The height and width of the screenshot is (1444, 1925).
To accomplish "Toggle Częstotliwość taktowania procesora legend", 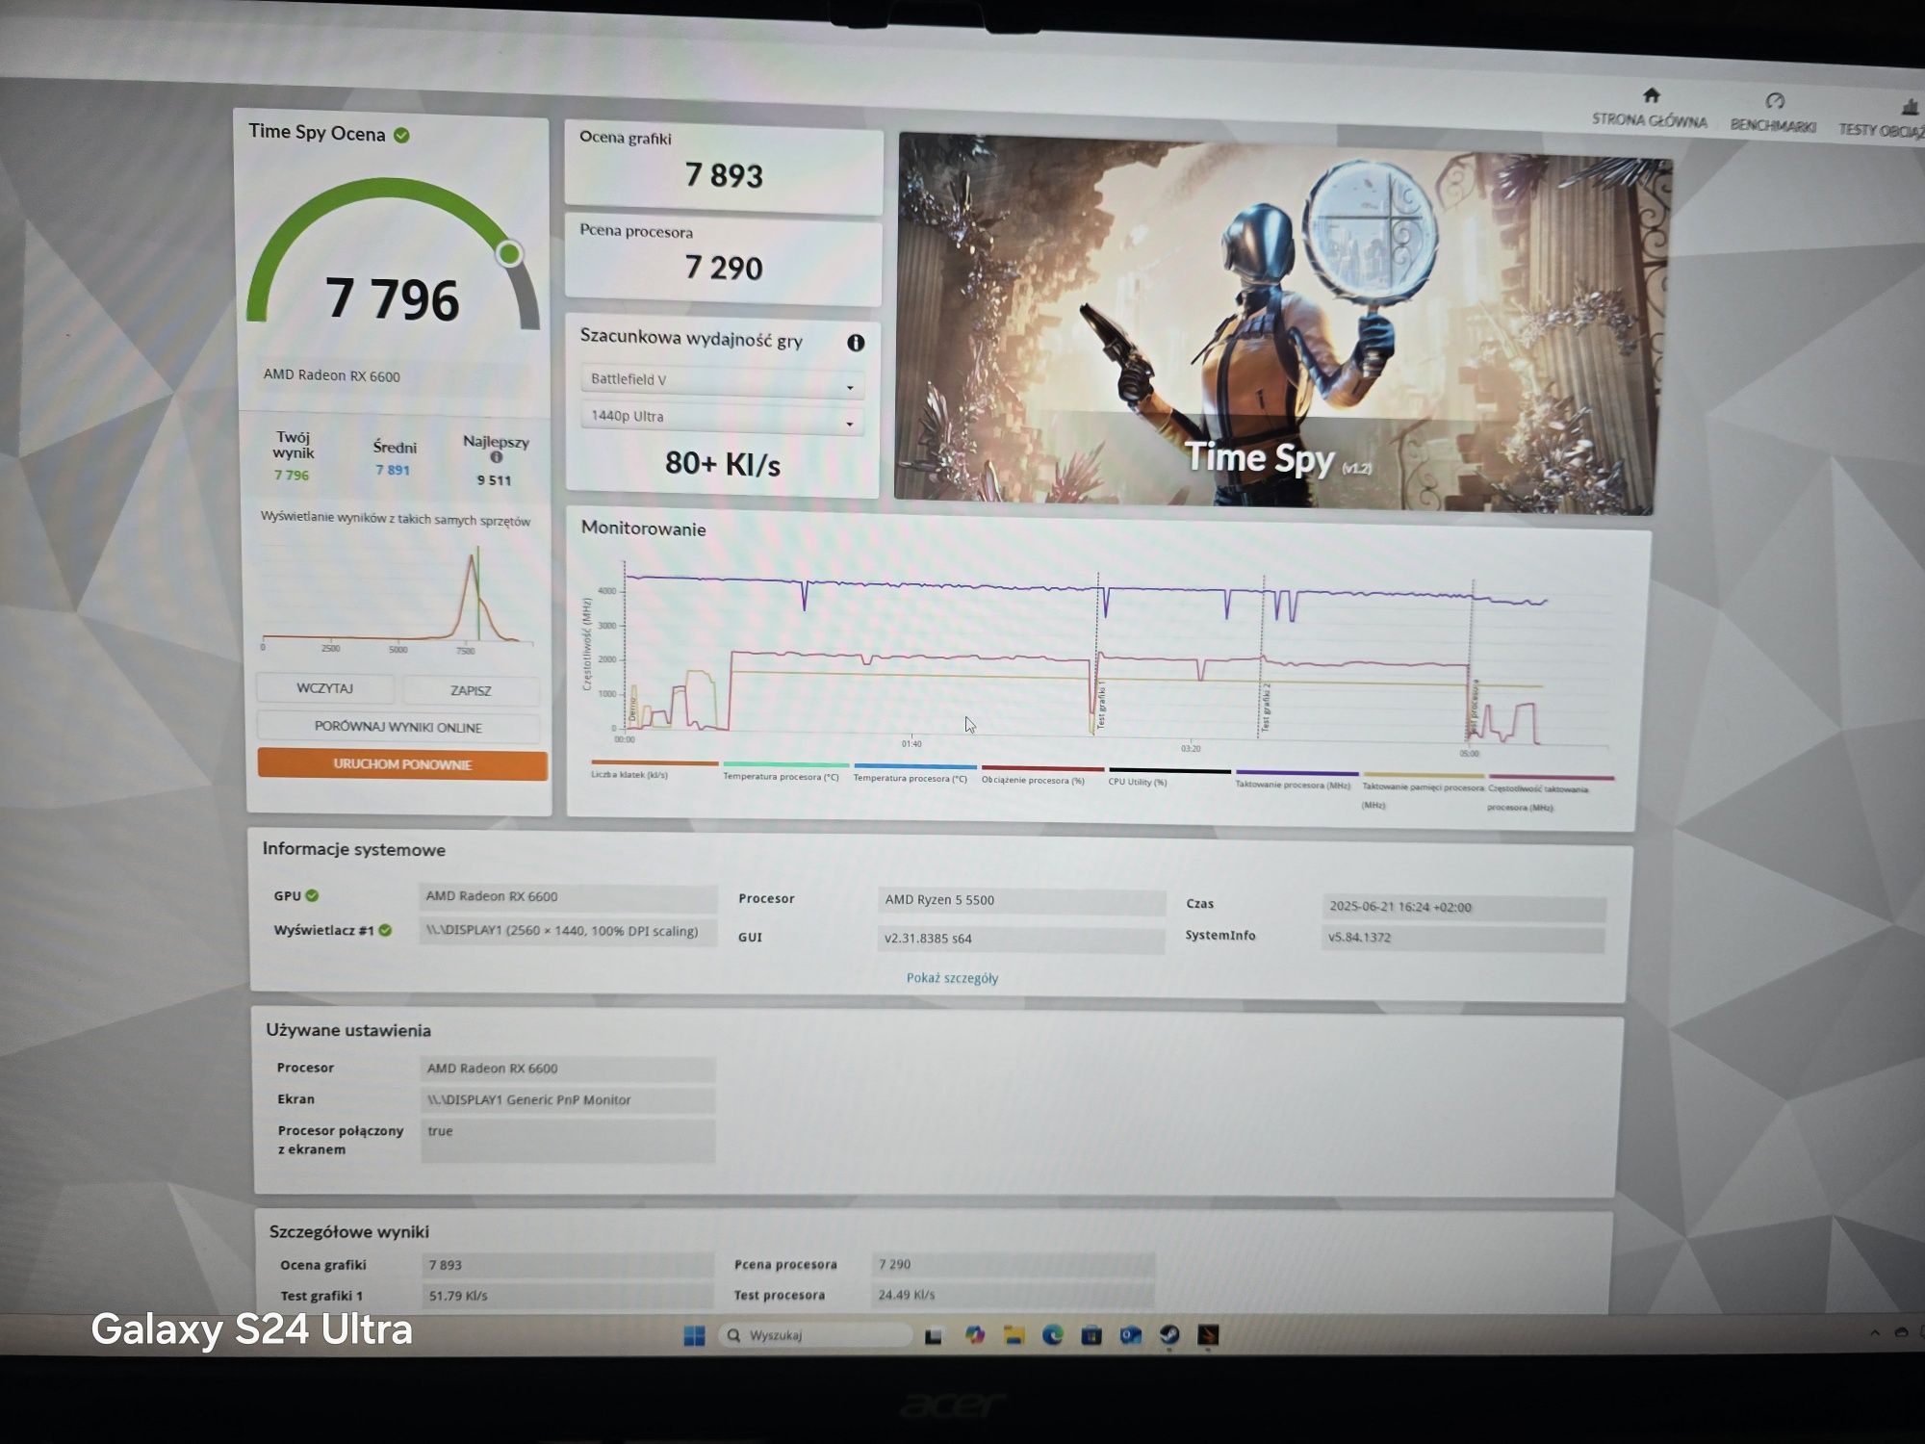I will (x=1550, y=792).
